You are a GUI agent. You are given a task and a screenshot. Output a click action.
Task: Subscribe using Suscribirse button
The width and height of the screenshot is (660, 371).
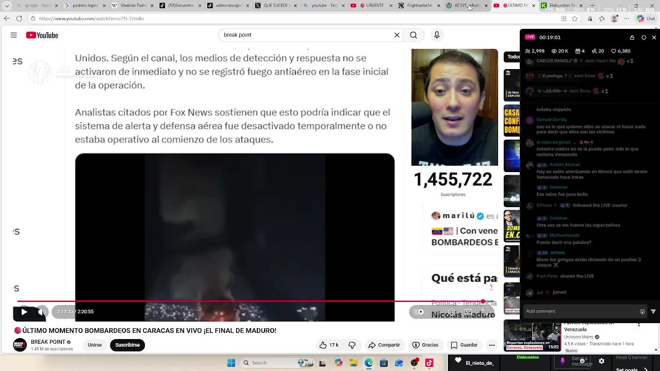click(x=127, y=345)
